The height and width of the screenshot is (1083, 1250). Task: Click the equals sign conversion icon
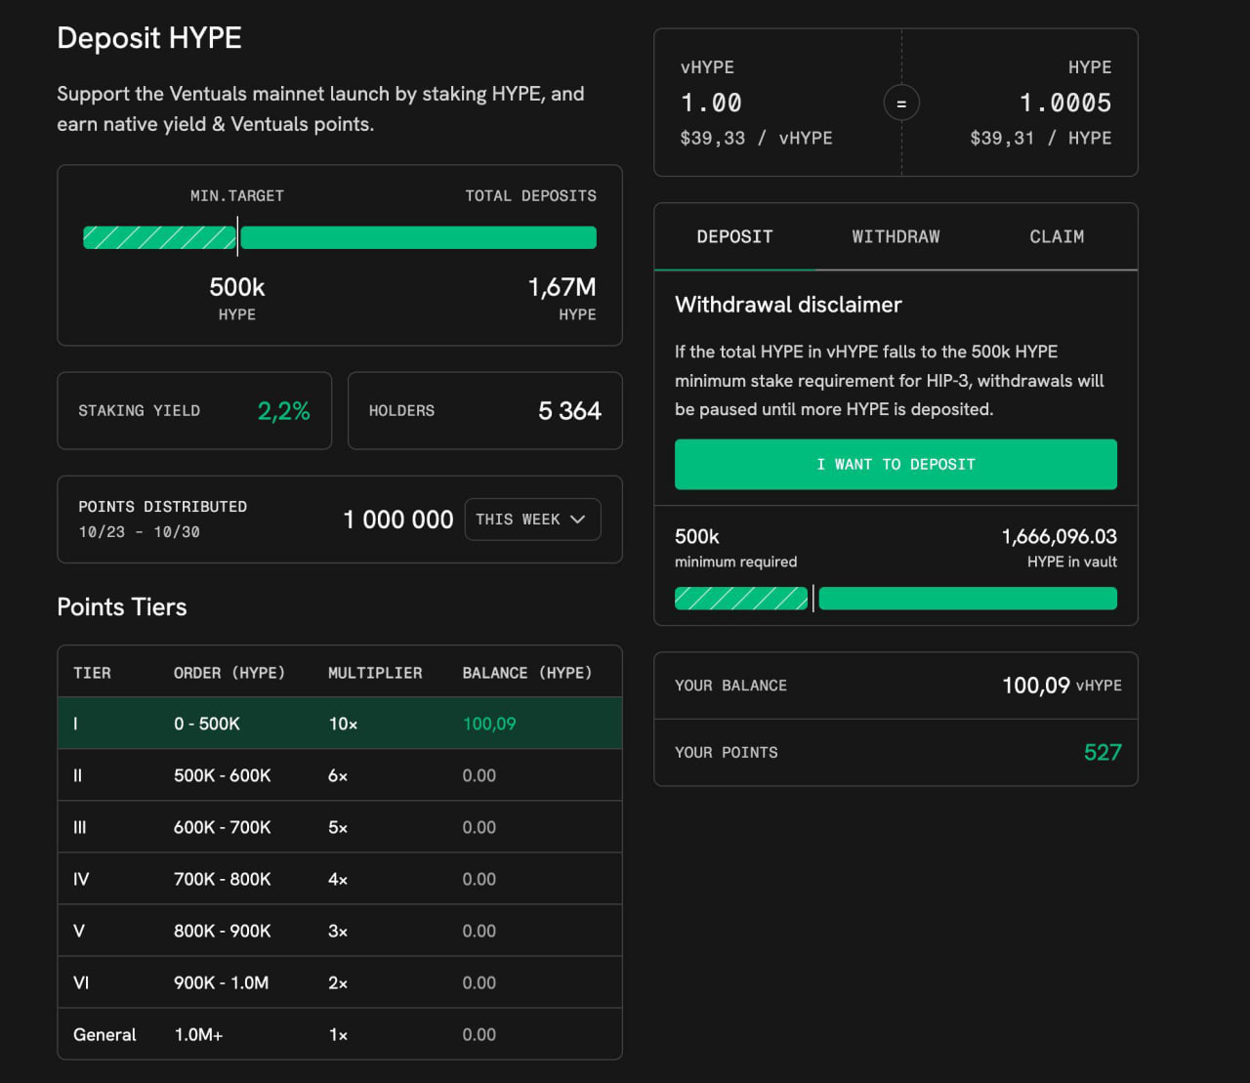[900, 103]
